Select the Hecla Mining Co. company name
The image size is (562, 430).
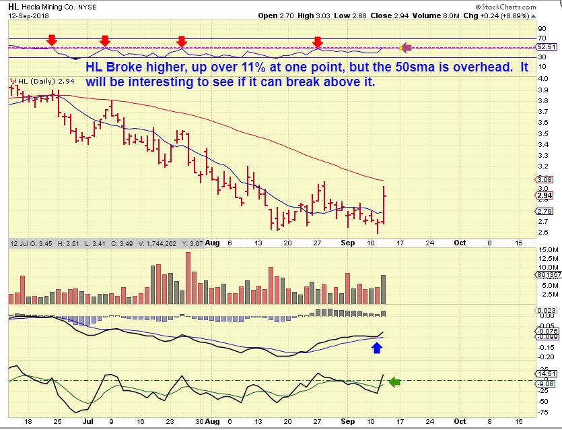click(x=48, y=7)
